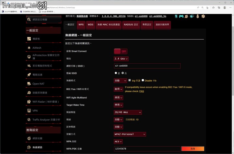The height and width of the screenshot is (154, 234).
Task: Click 無線路由器 operation mode link
Action: pos(82,16)
